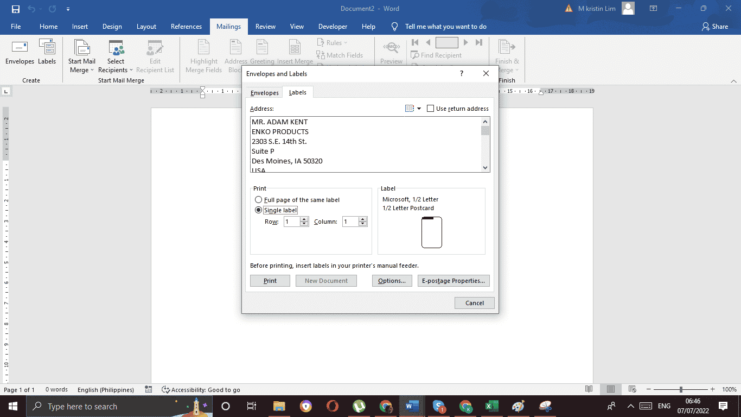Click the Options... button
Screen dimensions: 741x417
coord(392,281)
